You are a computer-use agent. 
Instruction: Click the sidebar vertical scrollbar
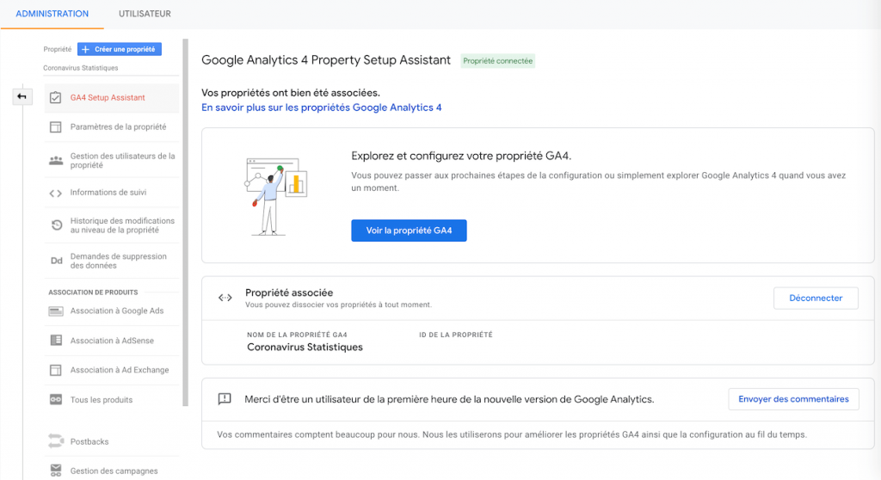pos(186,222)
